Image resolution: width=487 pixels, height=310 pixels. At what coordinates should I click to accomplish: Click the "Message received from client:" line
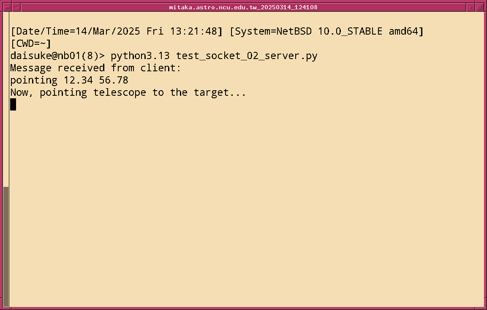tap(95, 68)
